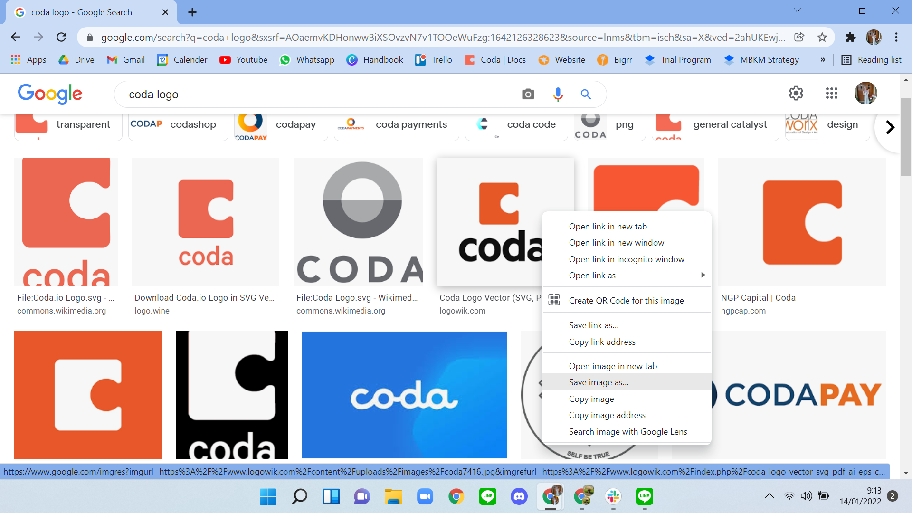
Task: Click the blue magnifier search button
Action: tap(586, 94)
